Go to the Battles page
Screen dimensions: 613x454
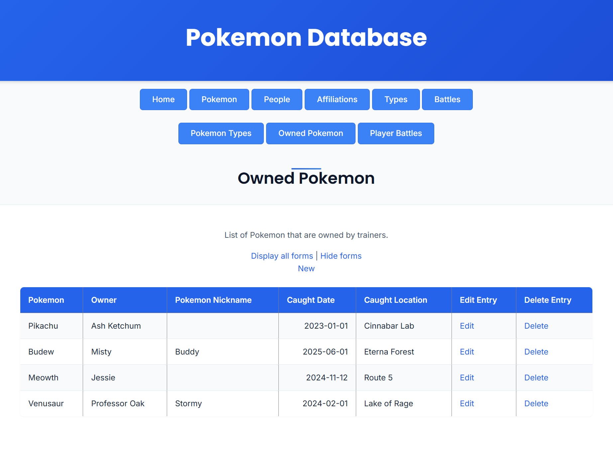point(447,99)
